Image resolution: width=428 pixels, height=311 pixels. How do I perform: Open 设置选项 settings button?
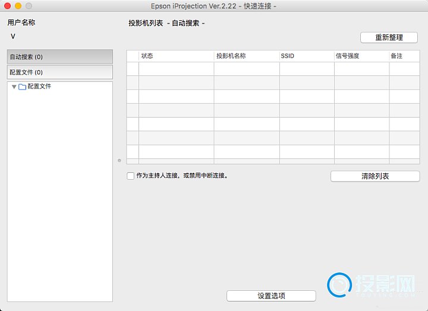(271, 296)
